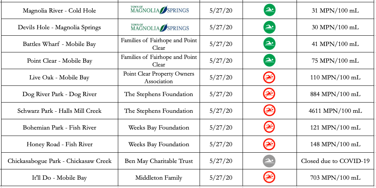Click green swim icon for Point Clear row

pos(270,60)
